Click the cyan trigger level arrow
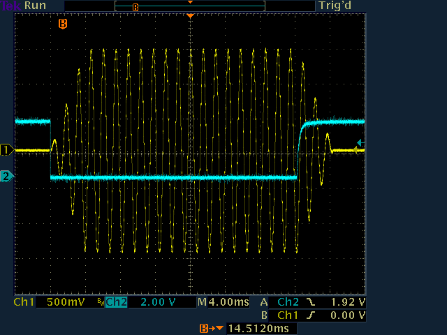 click(x=361, y=142)
